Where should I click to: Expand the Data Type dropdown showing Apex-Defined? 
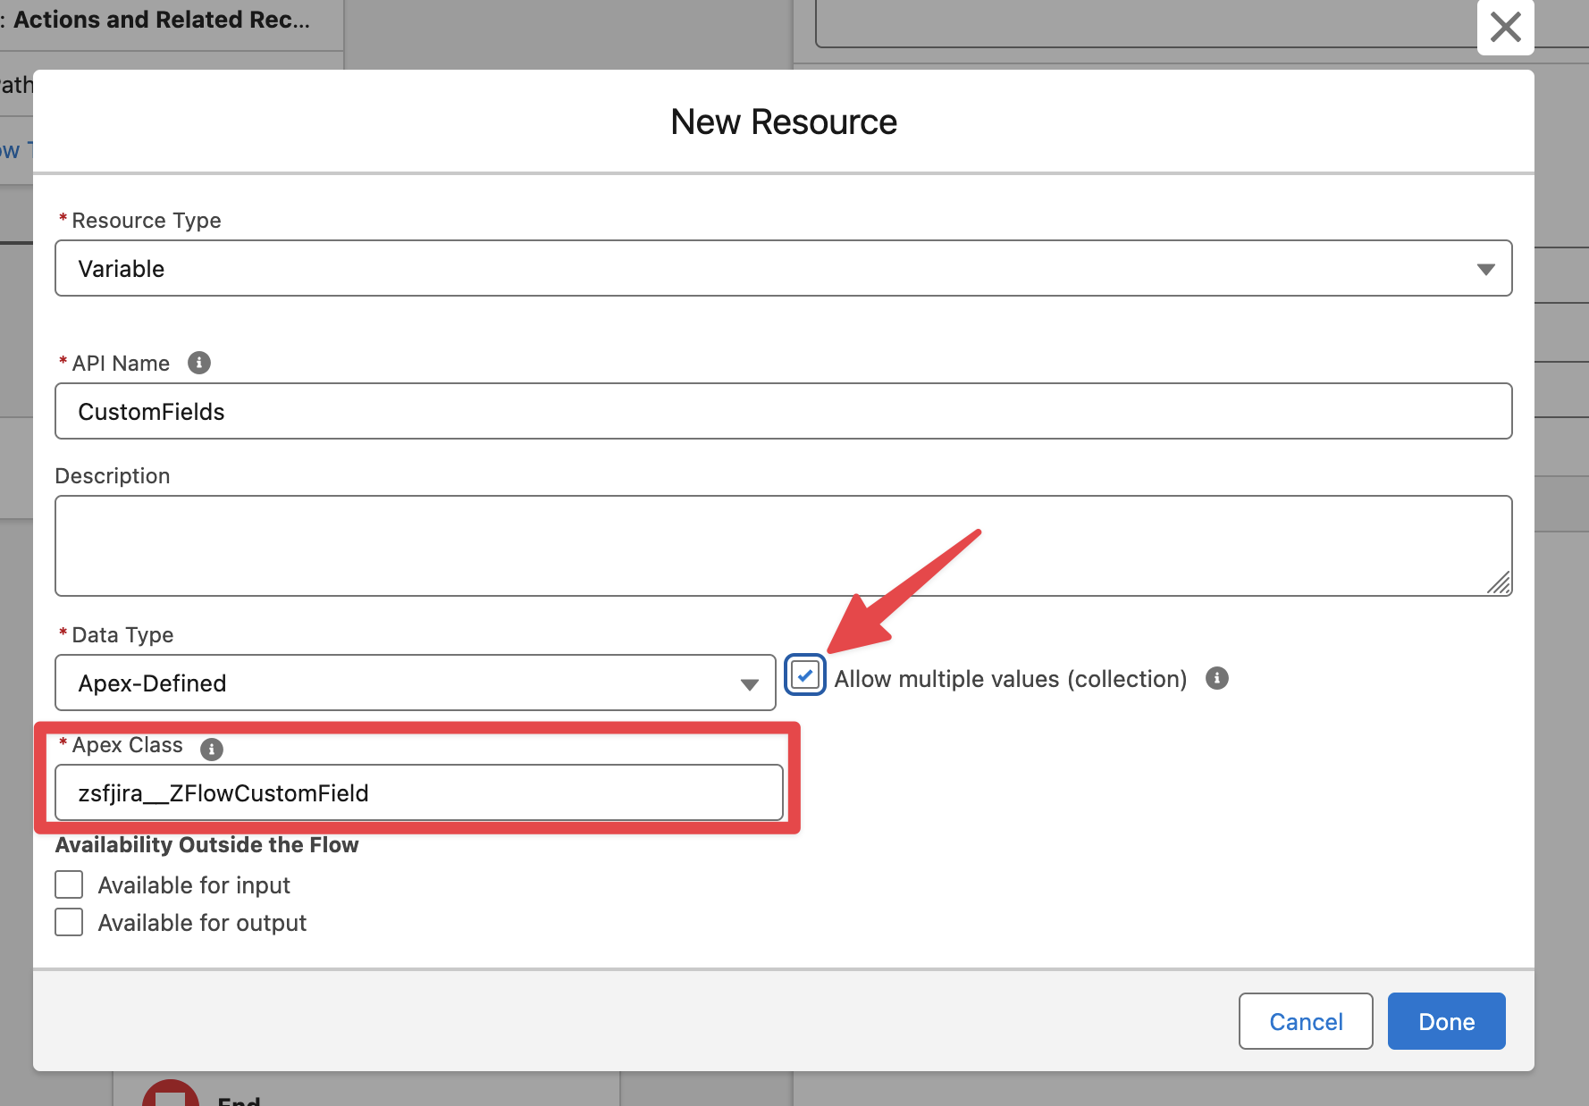[x=415, y=683]
